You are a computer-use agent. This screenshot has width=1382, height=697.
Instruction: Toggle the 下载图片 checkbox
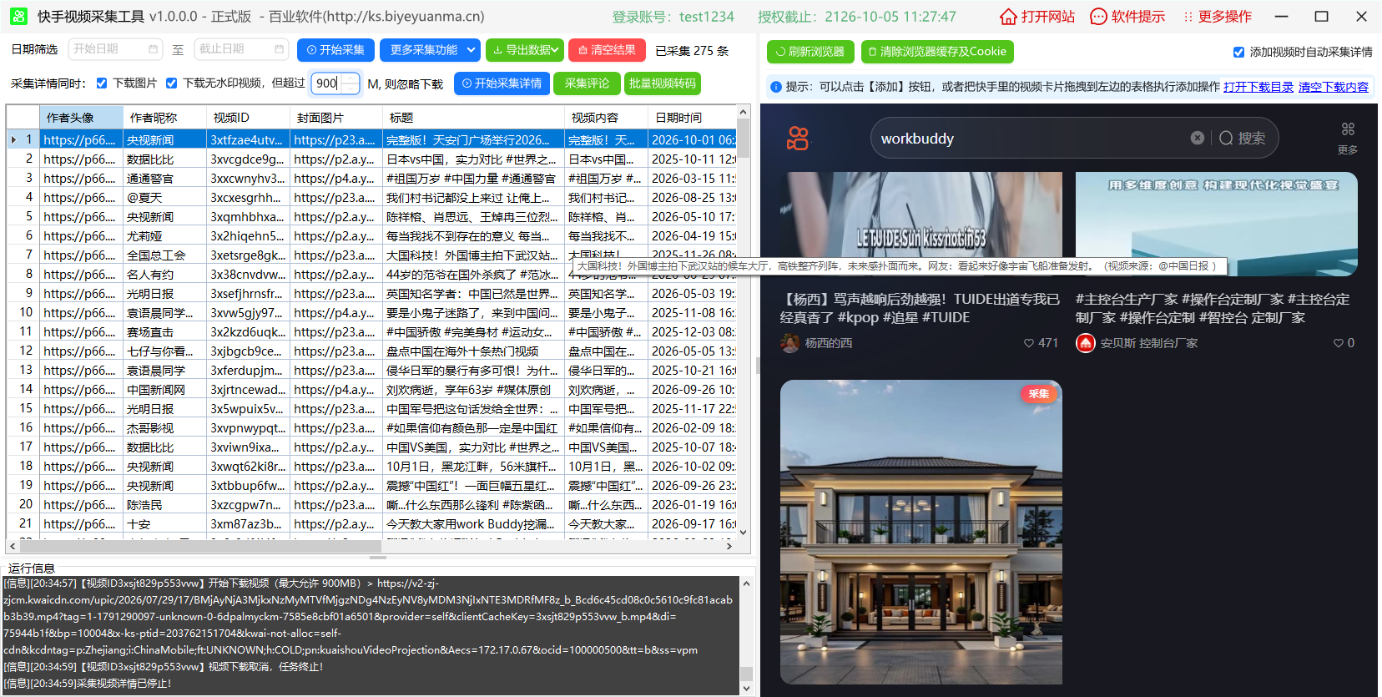(102, 83)
